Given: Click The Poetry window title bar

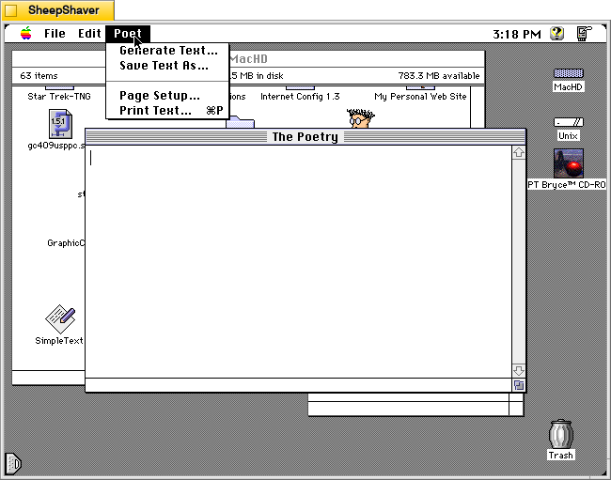Looking at the screenshot, I should (x=305, y=137).
